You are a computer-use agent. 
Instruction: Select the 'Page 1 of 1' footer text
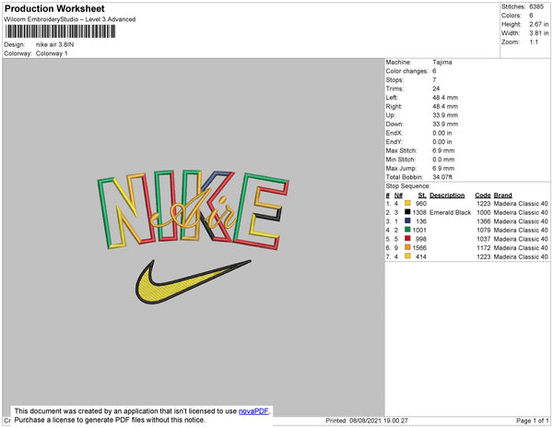[532, 421]
